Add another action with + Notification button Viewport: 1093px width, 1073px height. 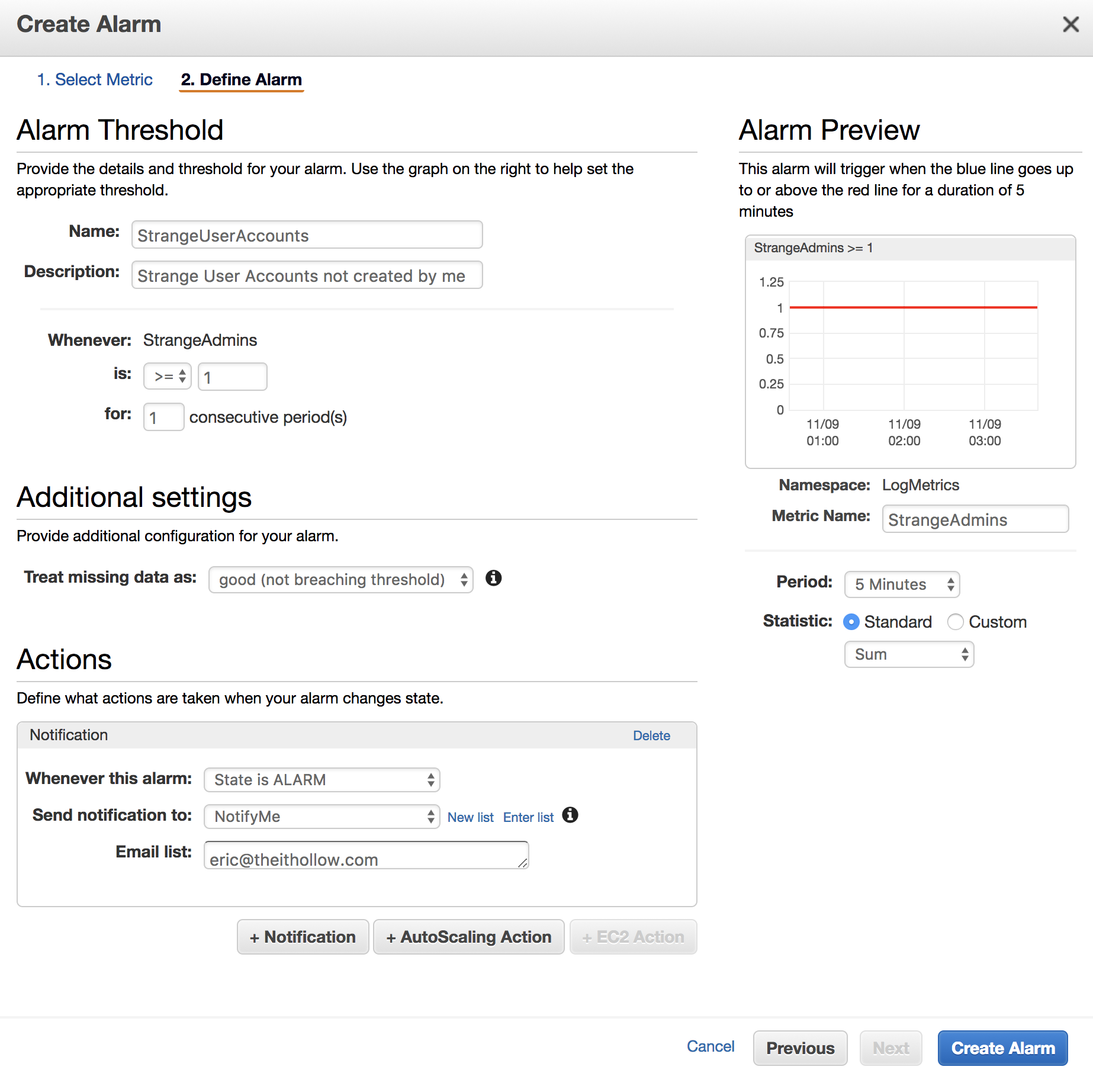(x=303, y=937)
